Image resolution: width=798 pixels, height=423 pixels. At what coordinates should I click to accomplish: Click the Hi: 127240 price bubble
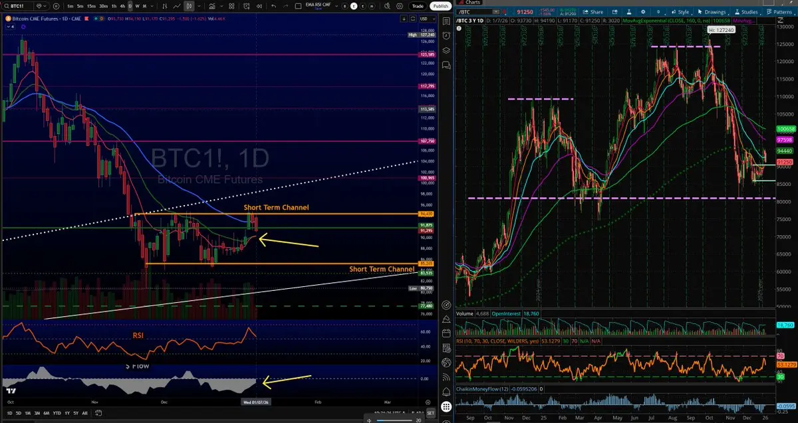pos(721,30)
